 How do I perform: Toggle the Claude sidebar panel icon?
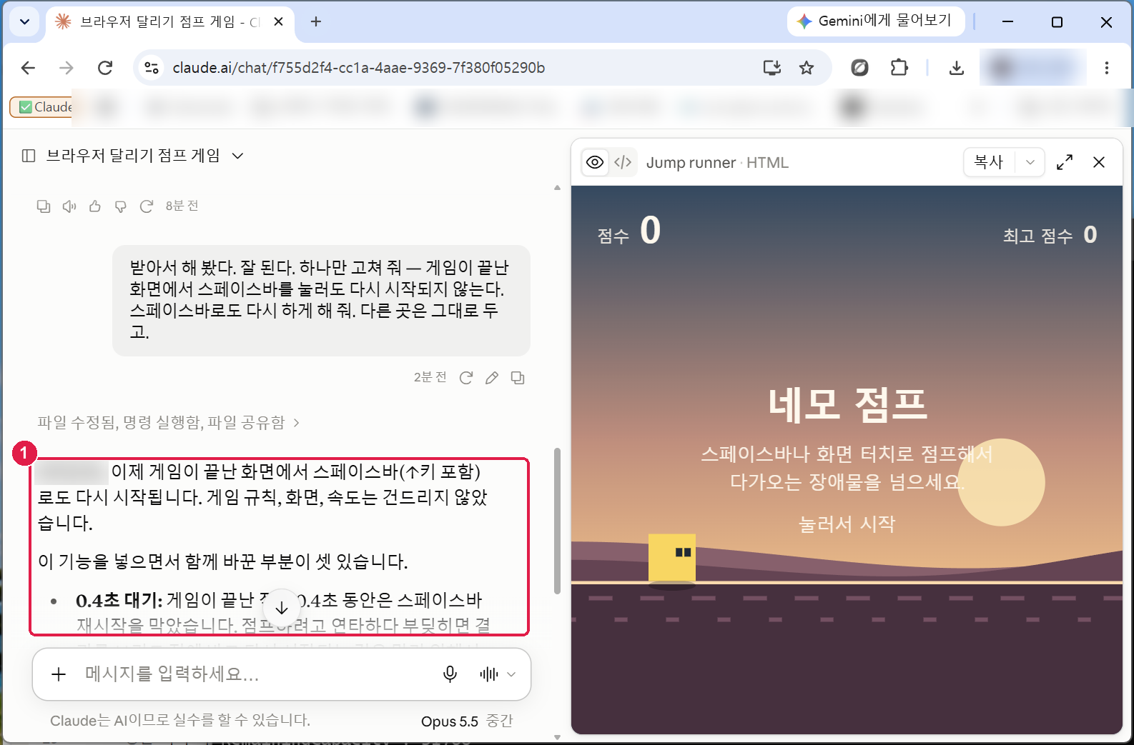pos(29,156)
